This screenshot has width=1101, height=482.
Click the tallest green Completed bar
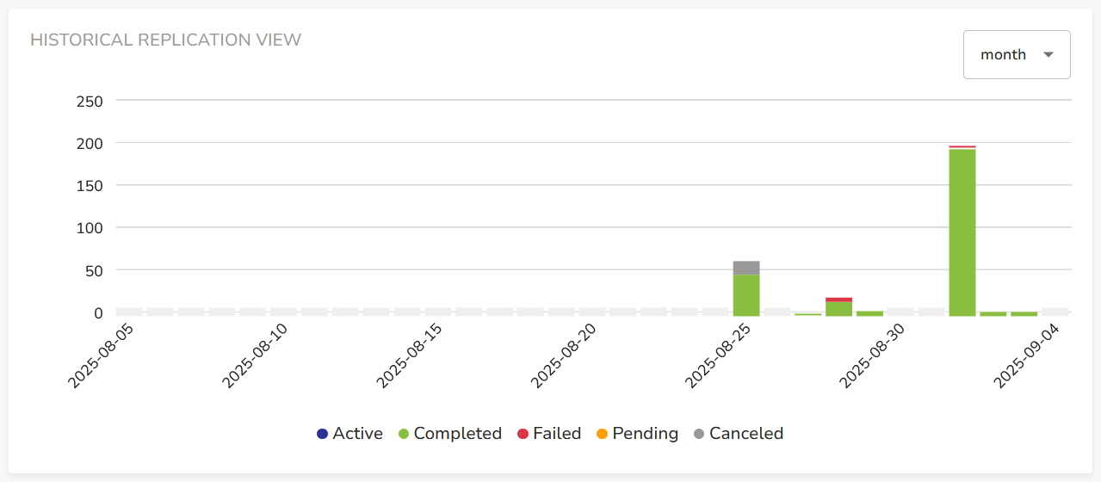tap(962, 232)
